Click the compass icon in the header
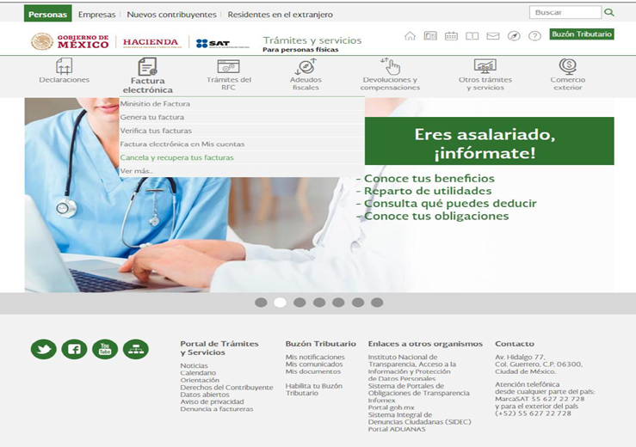 pyautogui.click(x=514, y=36)
